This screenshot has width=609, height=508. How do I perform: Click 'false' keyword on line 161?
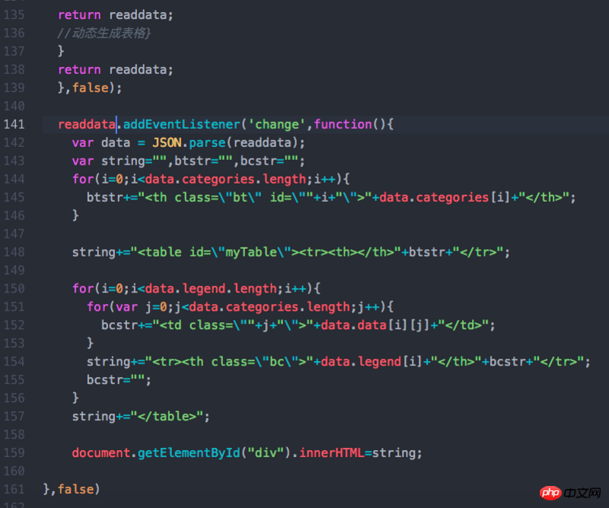[x=75, y=490]
